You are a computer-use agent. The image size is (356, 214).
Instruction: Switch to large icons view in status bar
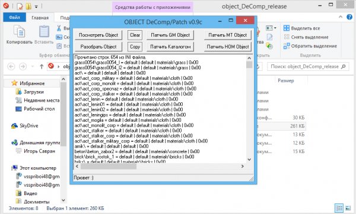coord(348,208)
